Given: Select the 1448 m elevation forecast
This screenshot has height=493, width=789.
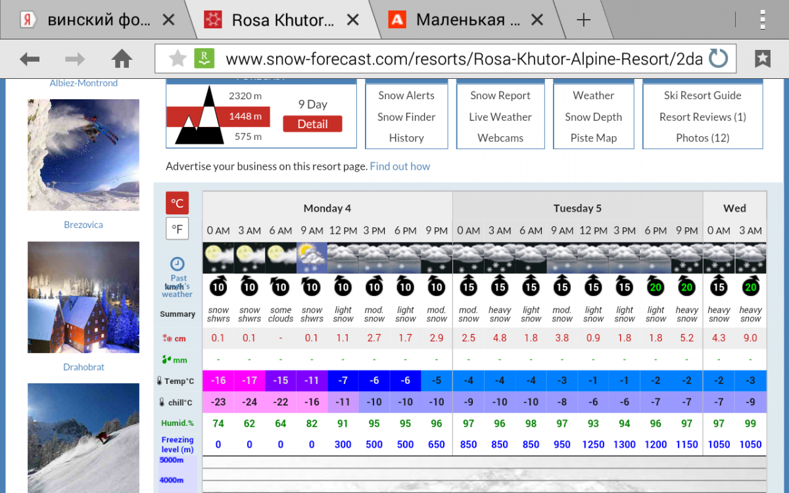Looking at the screenshot, I should click(x=245, y=116).
